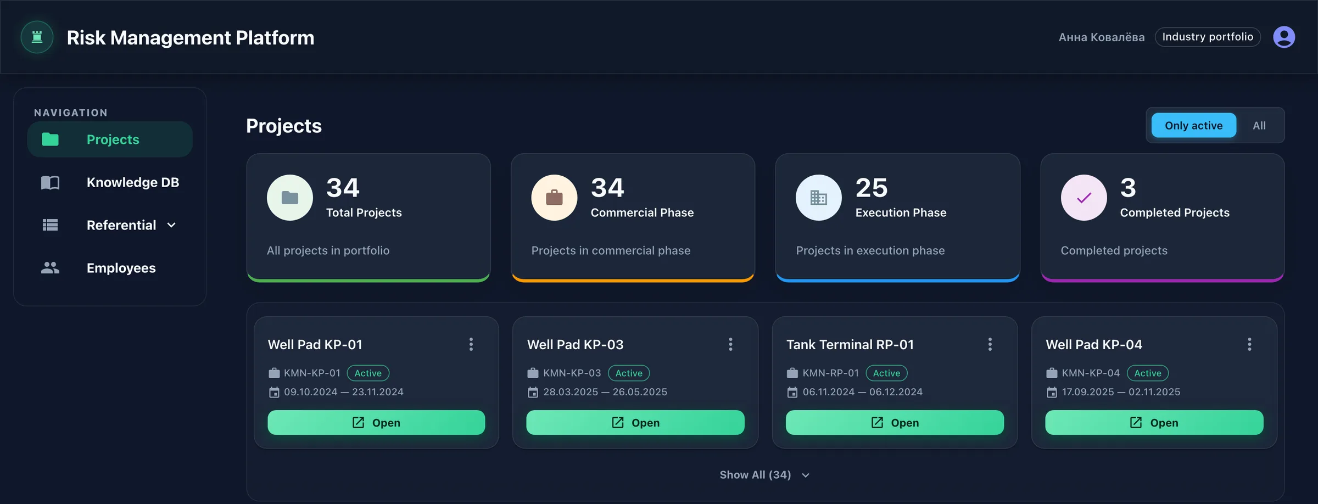Screen dimensions: 1318x504
Task: Click the Knowledge DB book icon
Action: (50, 182)
